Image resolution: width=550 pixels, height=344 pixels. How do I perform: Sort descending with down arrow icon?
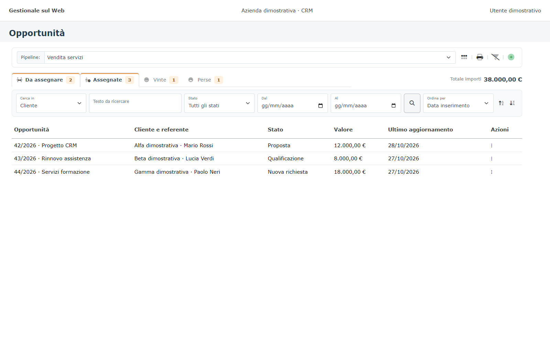coord(512,103)
